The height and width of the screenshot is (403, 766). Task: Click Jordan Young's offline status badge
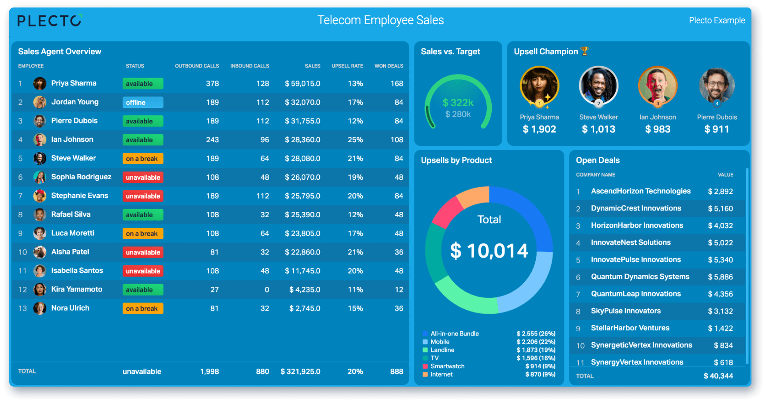(143, 102)
